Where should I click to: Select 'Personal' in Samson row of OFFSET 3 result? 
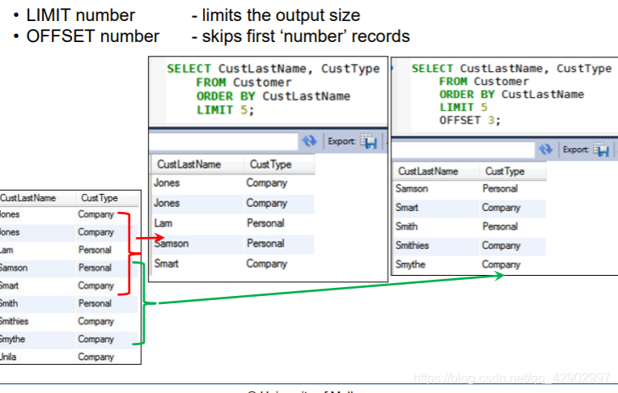click(x=500, y=188)
